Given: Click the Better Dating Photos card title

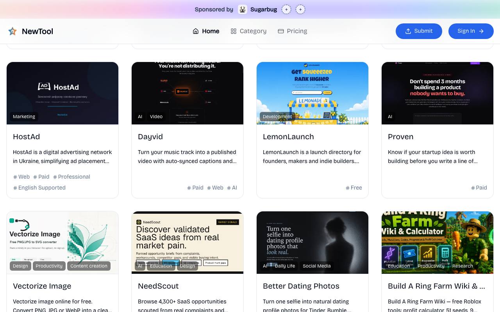Looking at the screenshot, I should point(301,286).
